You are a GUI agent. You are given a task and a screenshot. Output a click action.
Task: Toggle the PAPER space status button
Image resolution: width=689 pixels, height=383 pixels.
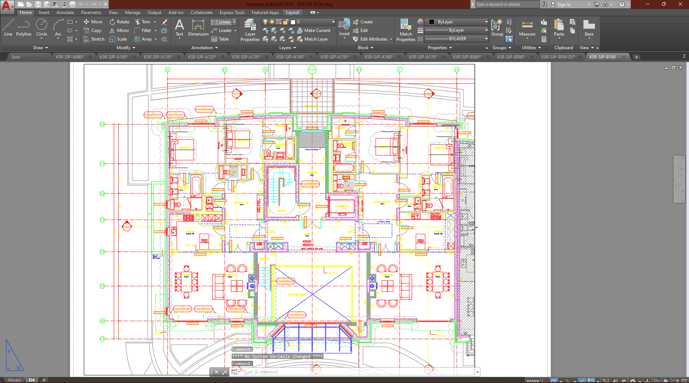tap(532, 380)
